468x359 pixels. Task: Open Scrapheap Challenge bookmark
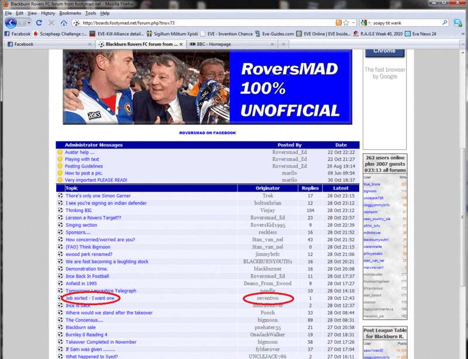tap(60, 34)
